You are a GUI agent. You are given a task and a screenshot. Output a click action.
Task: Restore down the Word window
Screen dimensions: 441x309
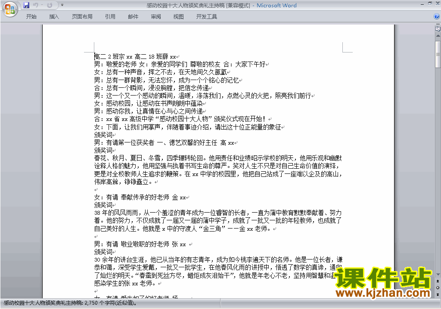(430, 3)
